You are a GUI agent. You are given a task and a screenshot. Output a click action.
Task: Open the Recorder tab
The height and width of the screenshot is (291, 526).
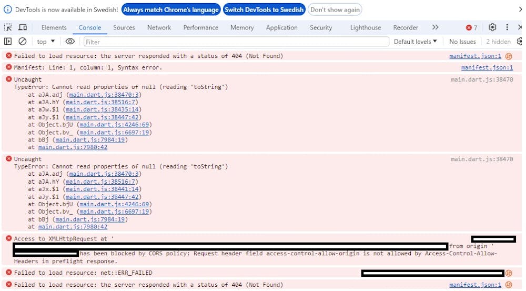(405, 27)
